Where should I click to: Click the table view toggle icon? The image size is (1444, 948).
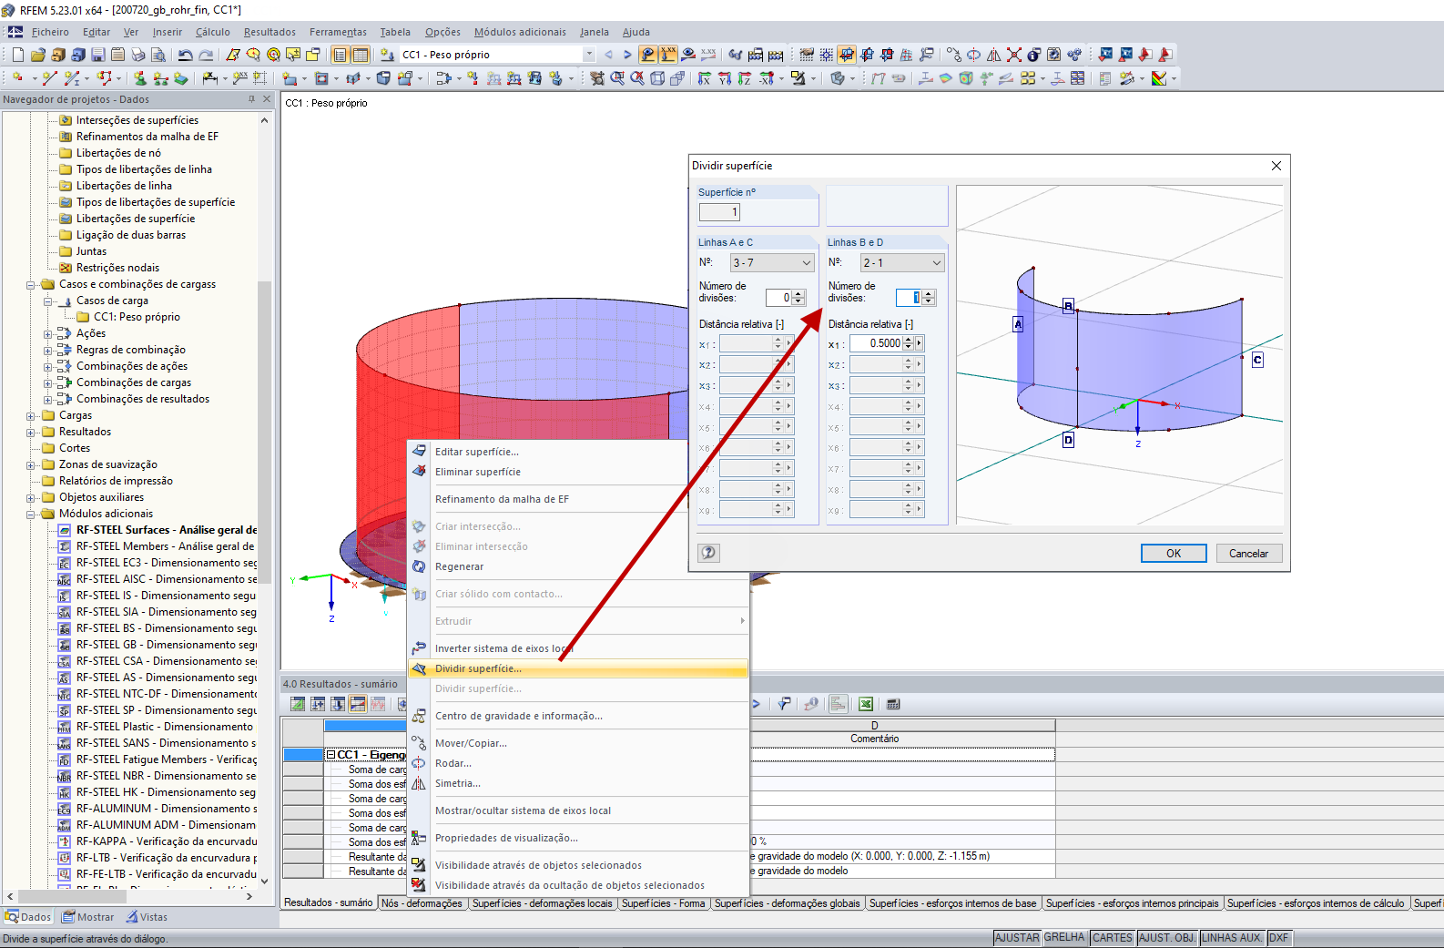[361, 55]
